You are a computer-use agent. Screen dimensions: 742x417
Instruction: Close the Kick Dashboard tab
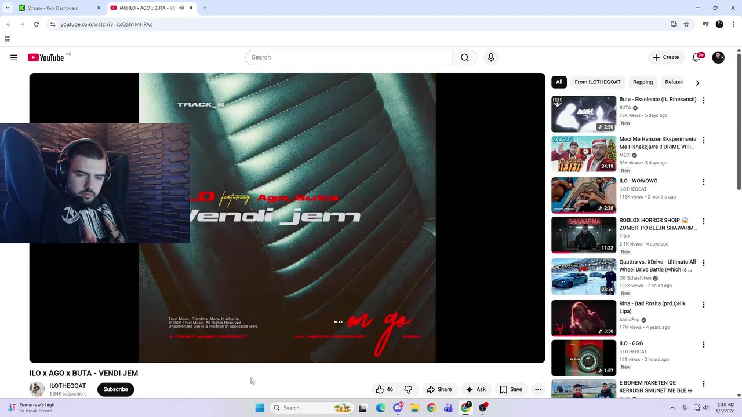(x=99, y=8)
